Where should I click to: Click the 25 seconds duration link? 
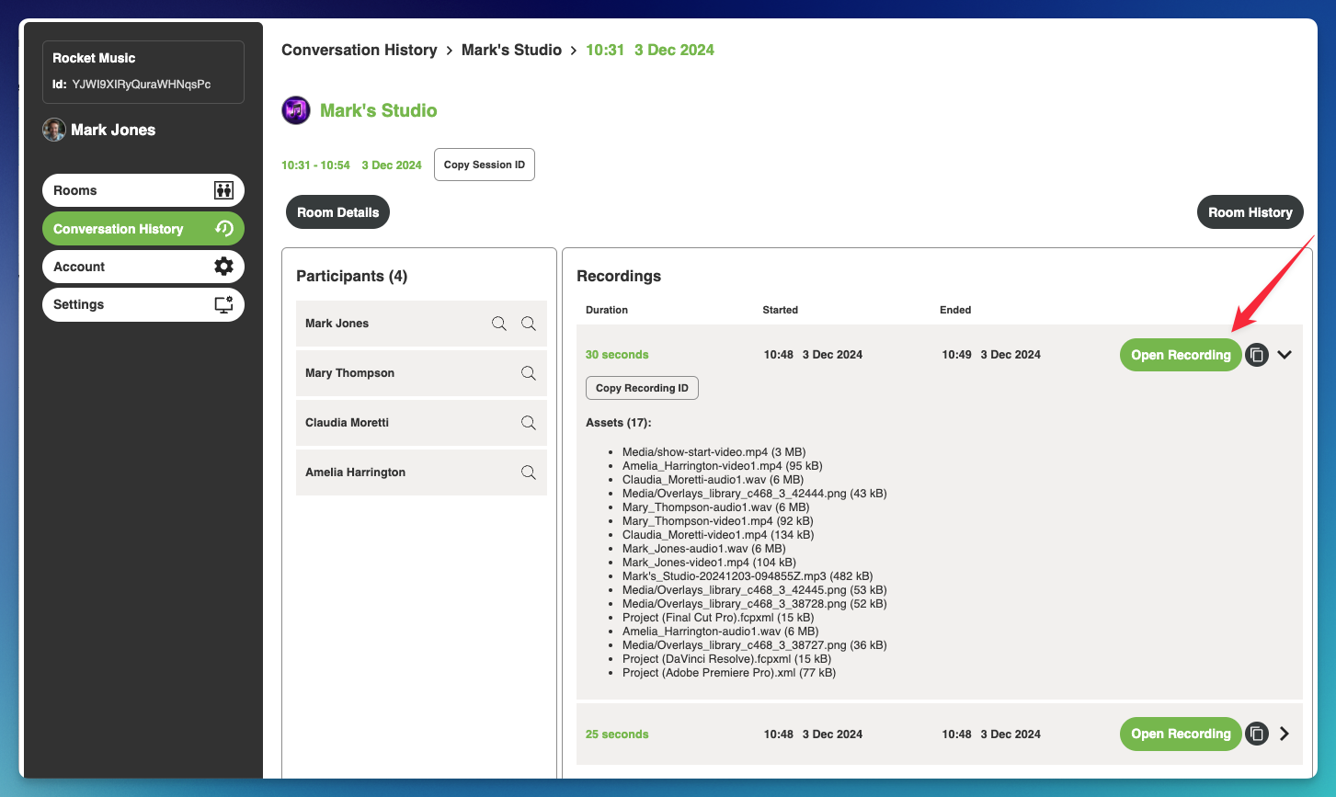click(x=617, y=734)
